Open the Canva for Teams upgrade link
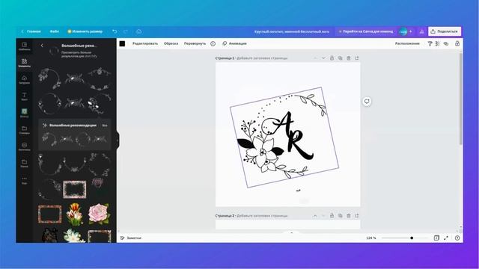Screen dimensions: 479x269 [x=366, y=31]
